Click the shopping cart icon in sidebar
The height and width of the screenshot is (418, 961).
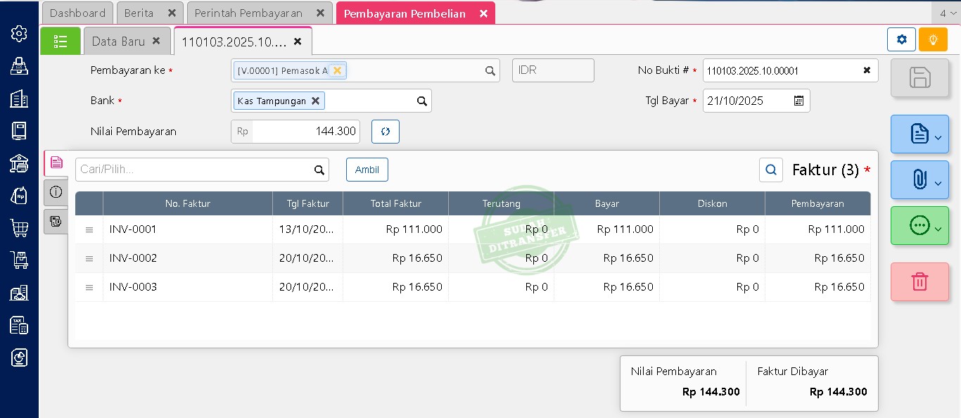[19, 228]
